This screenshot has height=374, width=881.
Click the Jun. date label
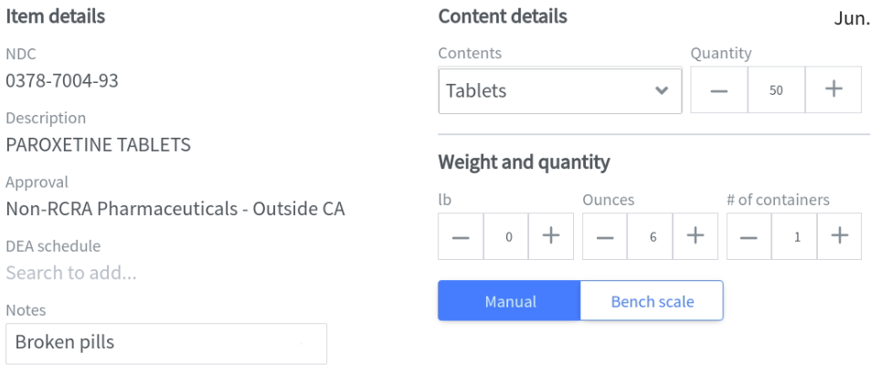[x=852, y=18]
